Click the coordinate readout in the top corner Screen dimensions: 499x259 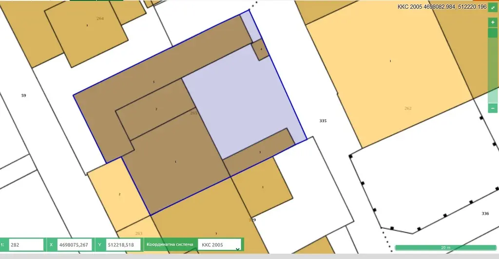pyautogui.click(x=442, y=7)
